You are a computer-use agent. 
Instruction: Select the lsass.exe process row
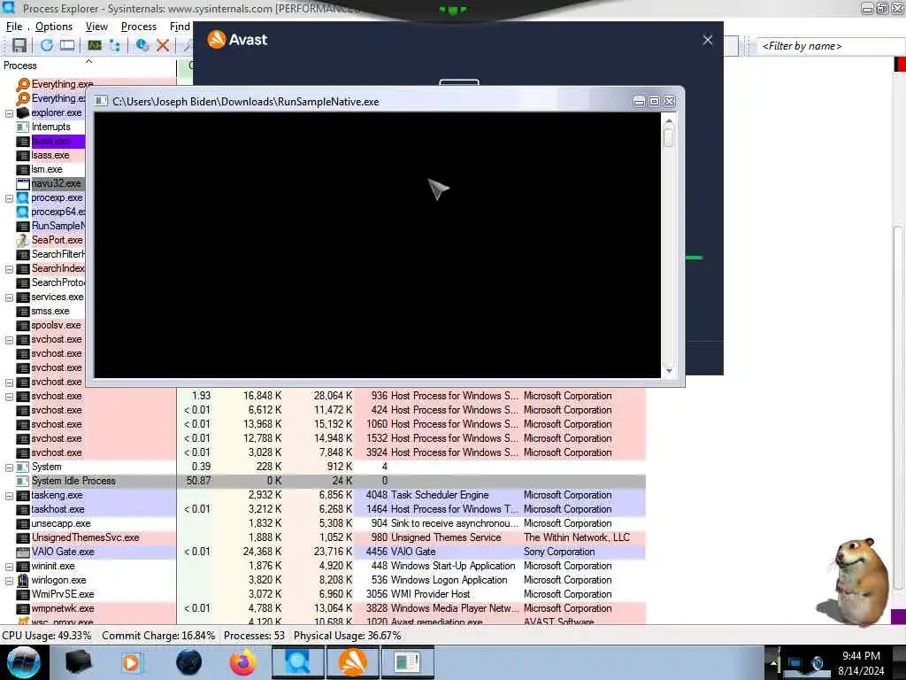(x=50, y=156)
